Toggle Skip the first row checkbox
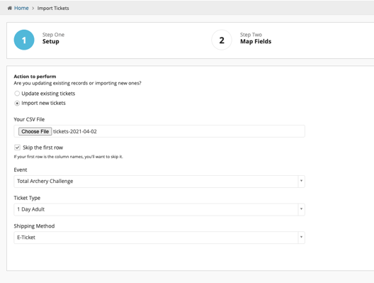This screenshot has height=283, width=374. [x=17, y=148]
